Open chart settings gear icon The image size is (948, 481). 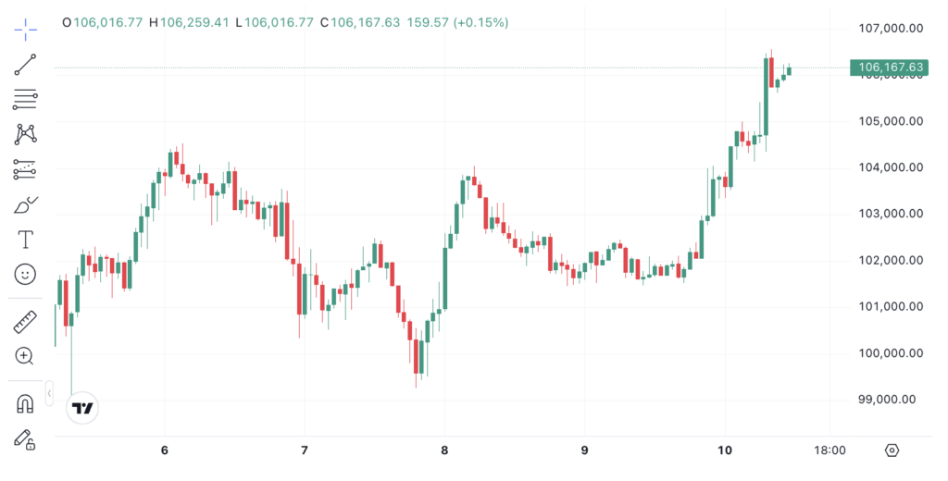pos(892,450)
